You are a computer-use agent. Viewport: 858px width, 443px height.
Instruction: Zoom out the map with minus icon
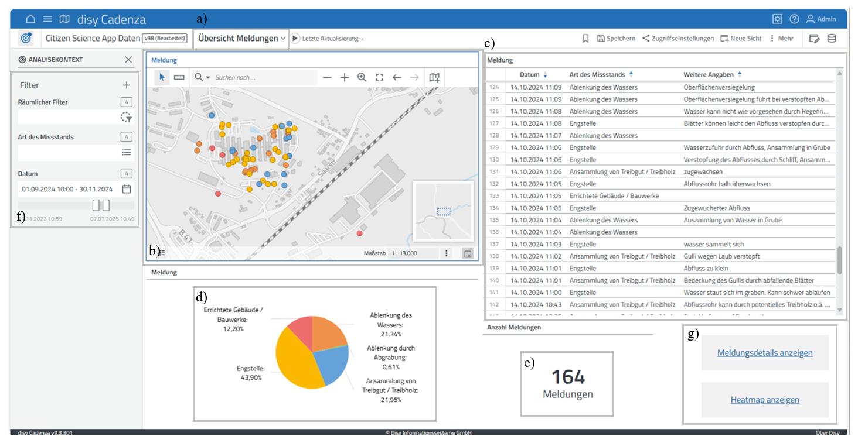tap(327, 77)
